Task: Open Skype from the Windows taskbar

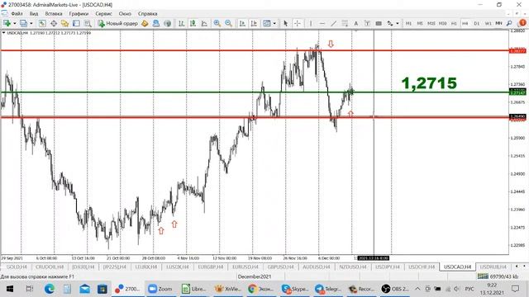Action: click(295, 289)
